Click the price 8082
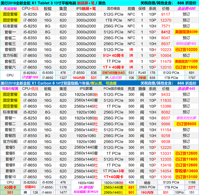 click(166, 112)
